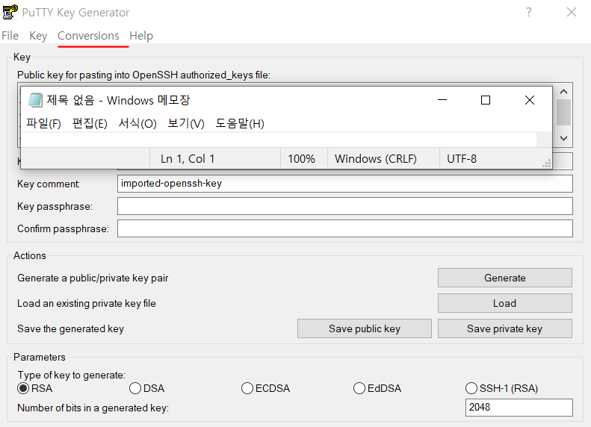Click Save public key
591x427 pixels.
364,328
